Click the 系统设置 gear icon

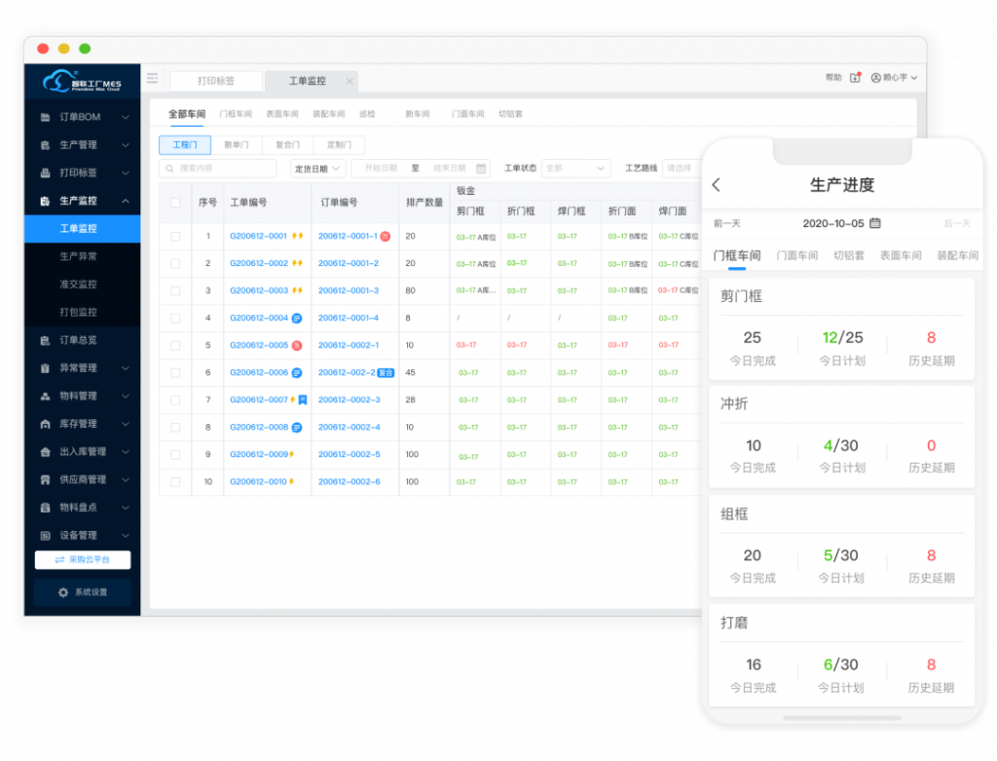click(x=63, y=592)
